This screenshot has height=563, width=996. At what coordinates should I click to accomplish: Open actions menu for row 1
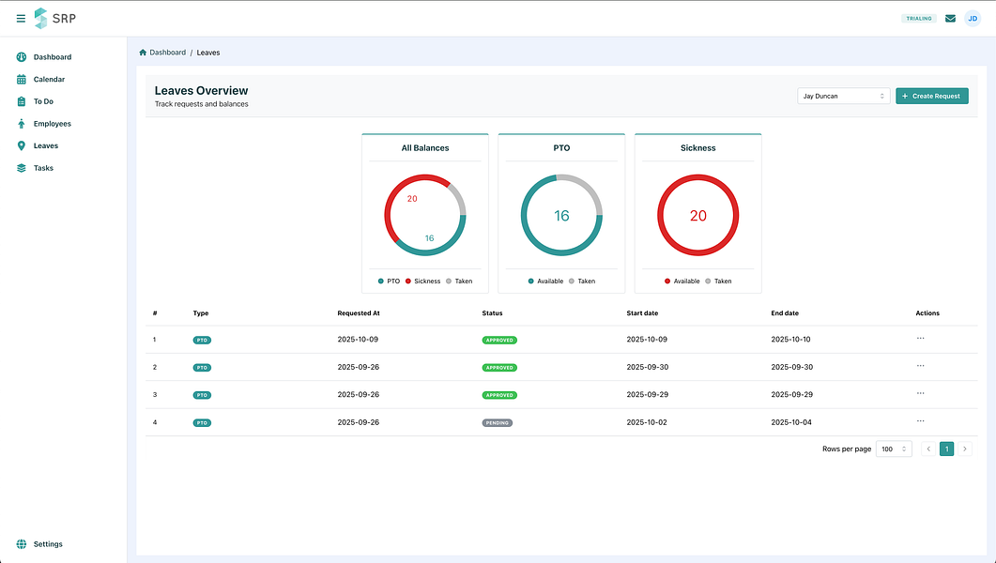pos(920,338)
